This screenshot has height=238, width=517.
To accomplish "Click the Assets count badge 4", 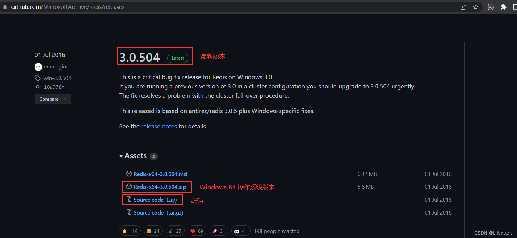I will 154,156.
